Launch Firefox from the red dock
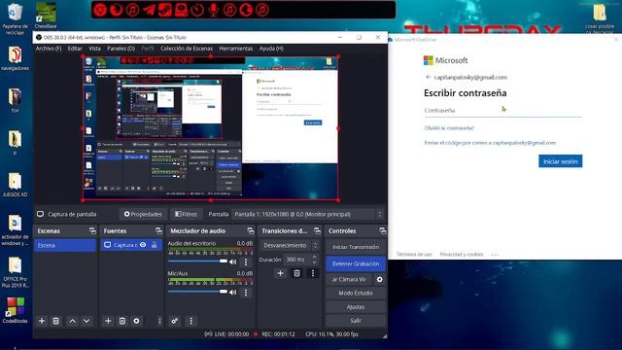Image resolution: width=622 pixels, height=350 pixels. 117,10
